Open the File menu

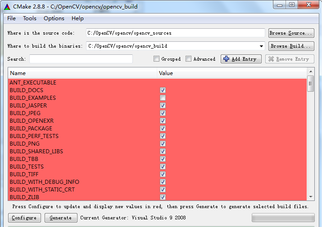point(12,18)
